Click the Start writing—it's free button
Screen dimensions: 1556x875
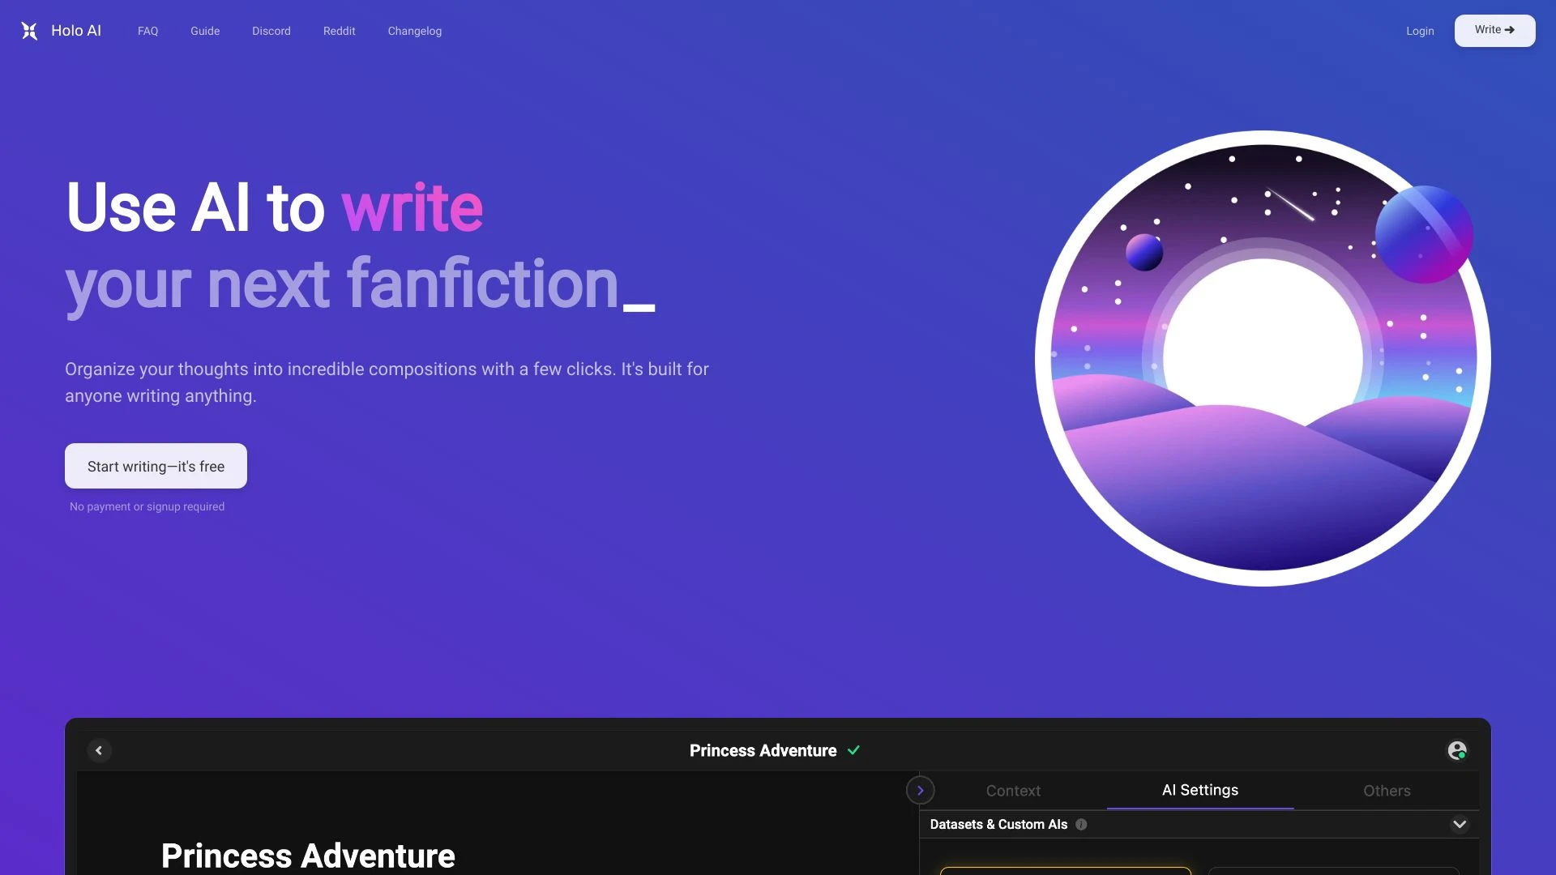(156, 466)
